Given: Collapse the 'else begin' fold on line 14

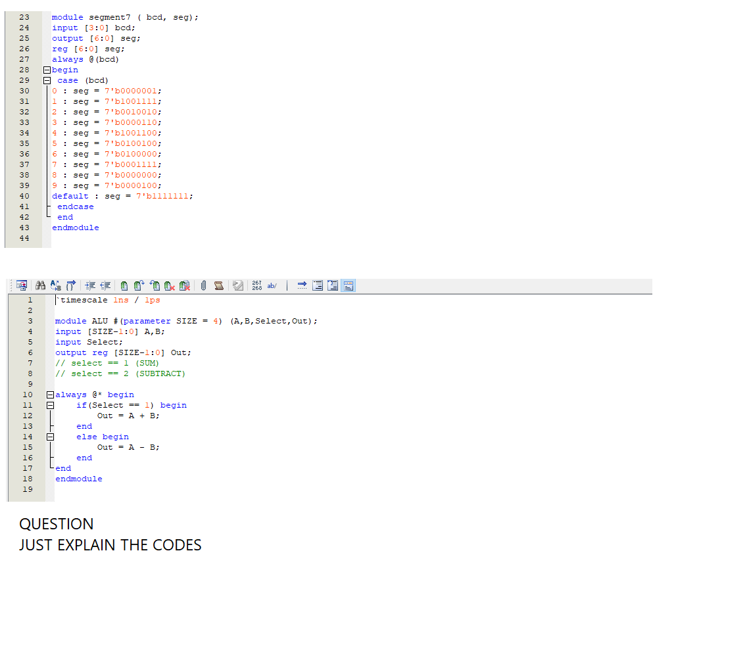Looking at the screenshot, I should (50, 437).
